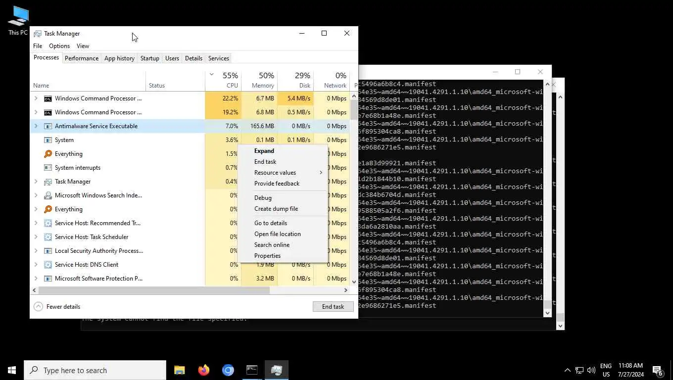
Task: Switch to the Users tab
Action: [172, 58]
